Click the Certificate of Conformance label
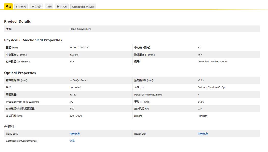Viewport: 268px width, 152px height. pos(22,141)
